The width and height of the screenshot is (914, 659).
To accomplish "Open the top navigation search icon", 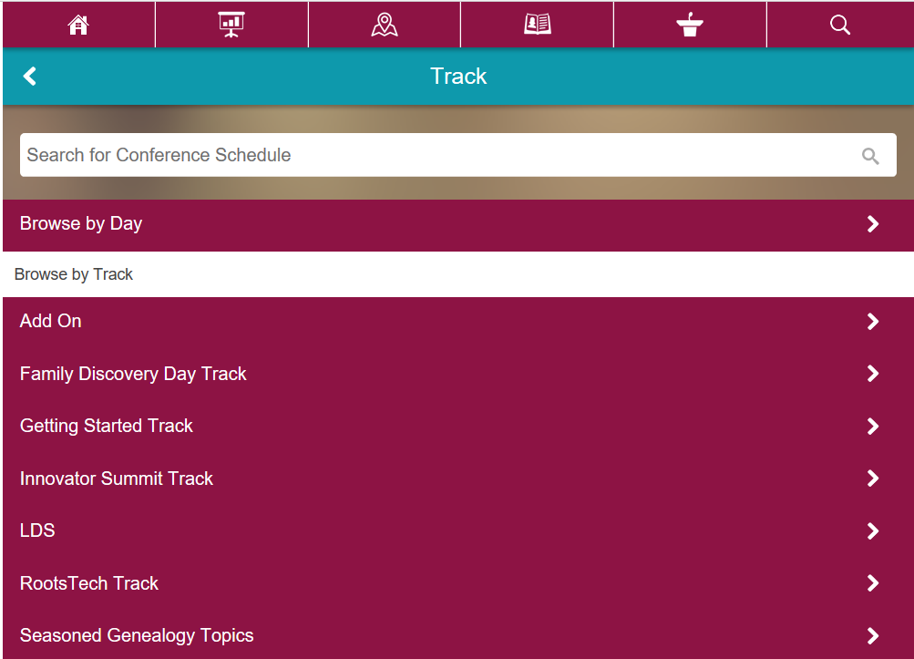I will 840,26.
